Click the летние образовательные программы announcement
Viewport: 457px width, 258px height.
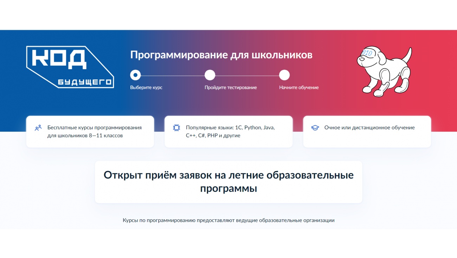228,181
